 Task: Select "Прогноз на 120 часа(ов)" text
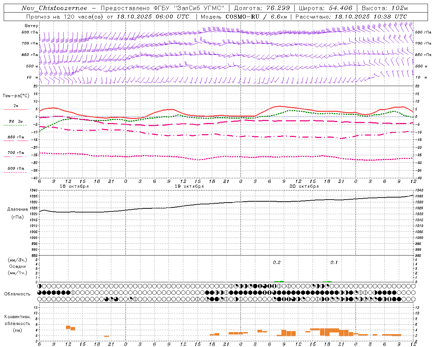click(65, 17)
